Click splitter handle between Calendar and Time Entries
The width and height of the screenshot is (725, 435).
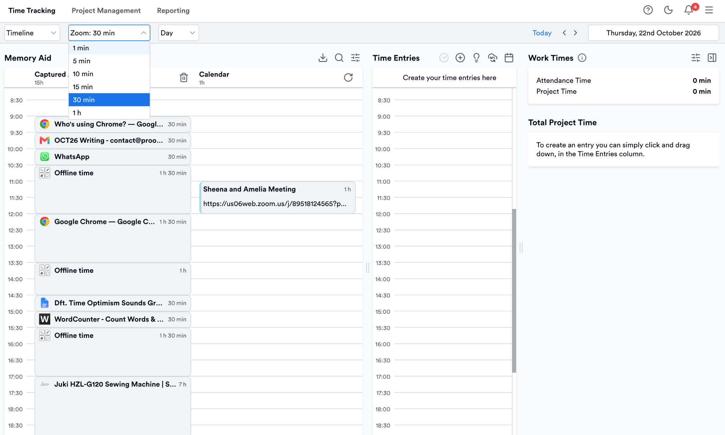click(x=367, y=268)
